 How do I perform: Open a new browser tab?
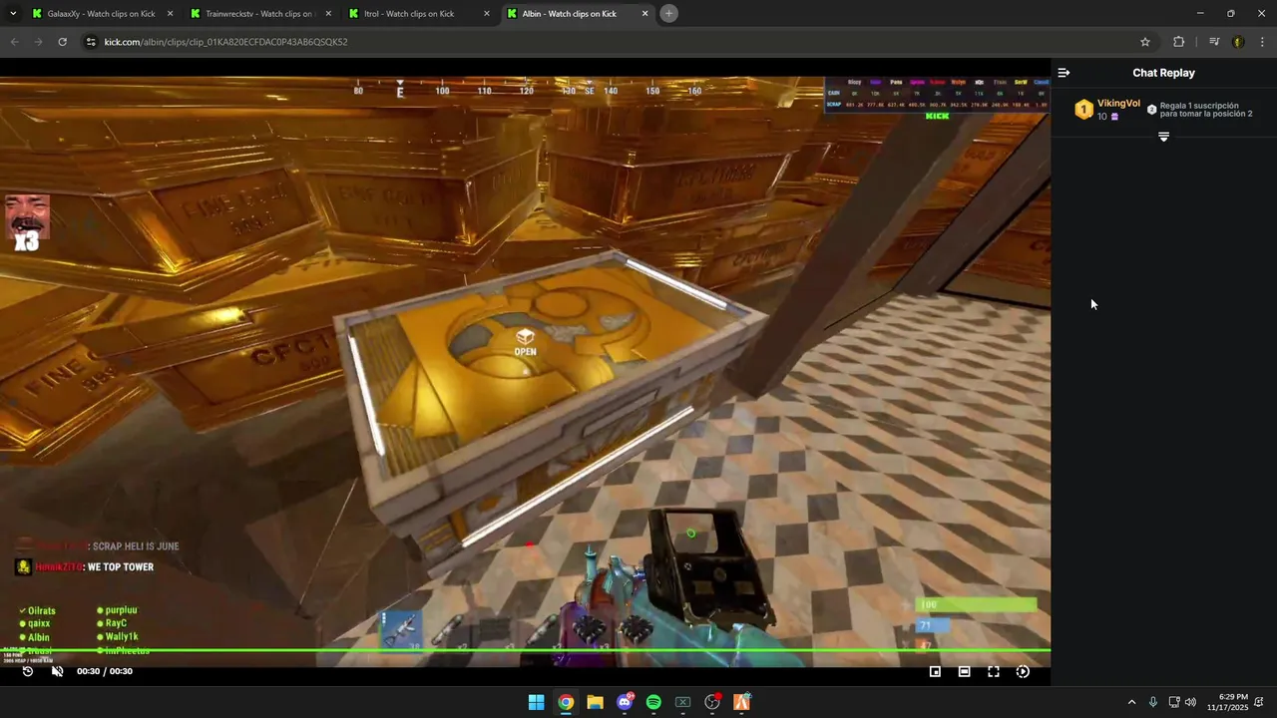pyautogui.click(x=669, y=14)
